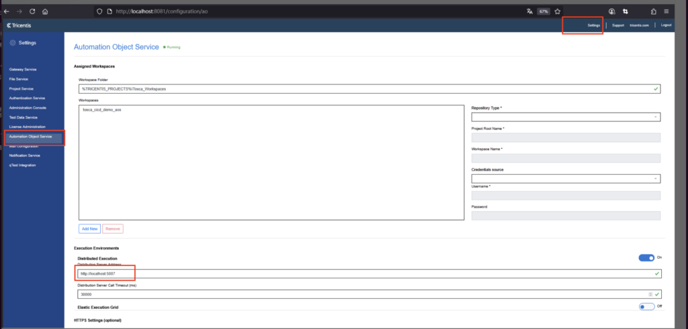
Task: Open Administration Console in the sidebar
Action: tap(28, 108)
